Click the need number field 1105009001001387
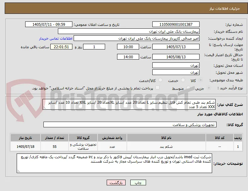Image resolution: width=248 pixels, height=191 pixels. (x=176, y=24)
